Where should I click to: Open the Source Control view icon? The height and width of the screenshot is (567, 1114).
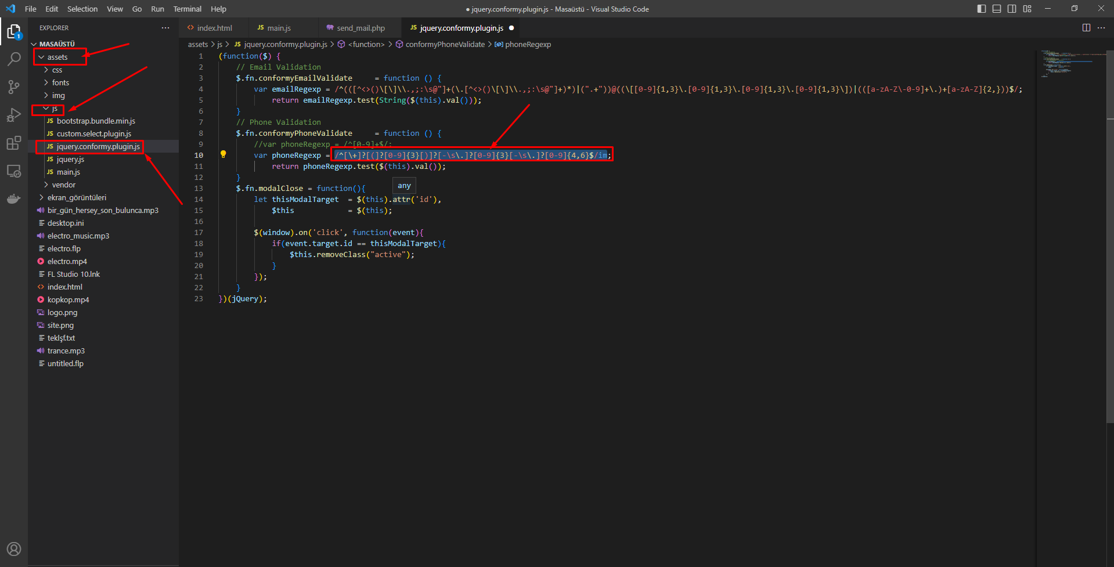[x=14, y=87]
